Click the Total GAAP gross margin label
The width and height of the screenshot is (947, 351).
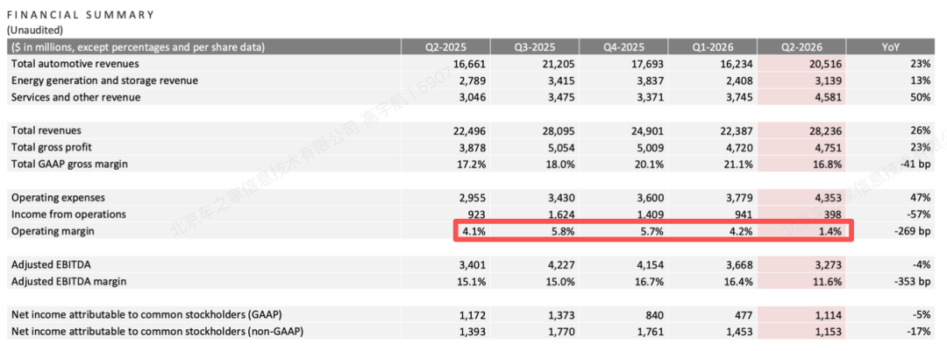click(69, 164)
